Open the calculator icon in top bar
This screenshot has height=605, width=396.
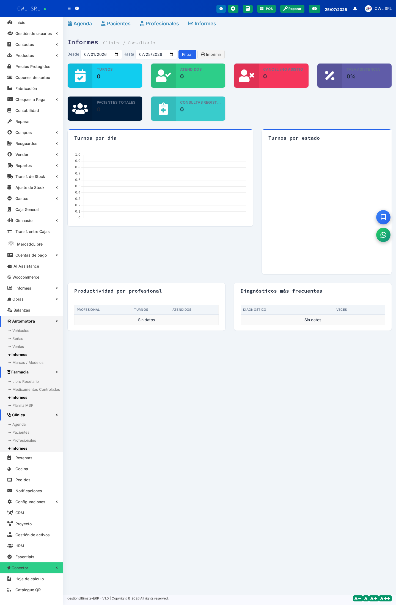click(248, 9)
